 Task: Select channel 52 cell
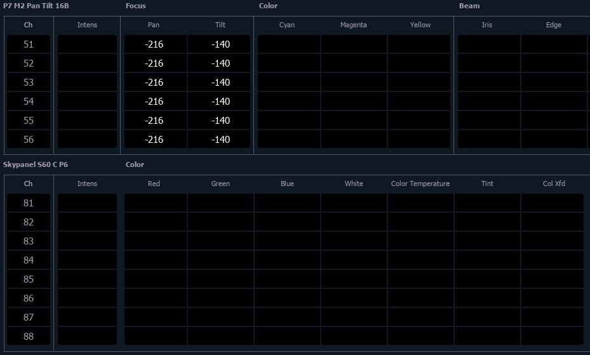[29, 63]
